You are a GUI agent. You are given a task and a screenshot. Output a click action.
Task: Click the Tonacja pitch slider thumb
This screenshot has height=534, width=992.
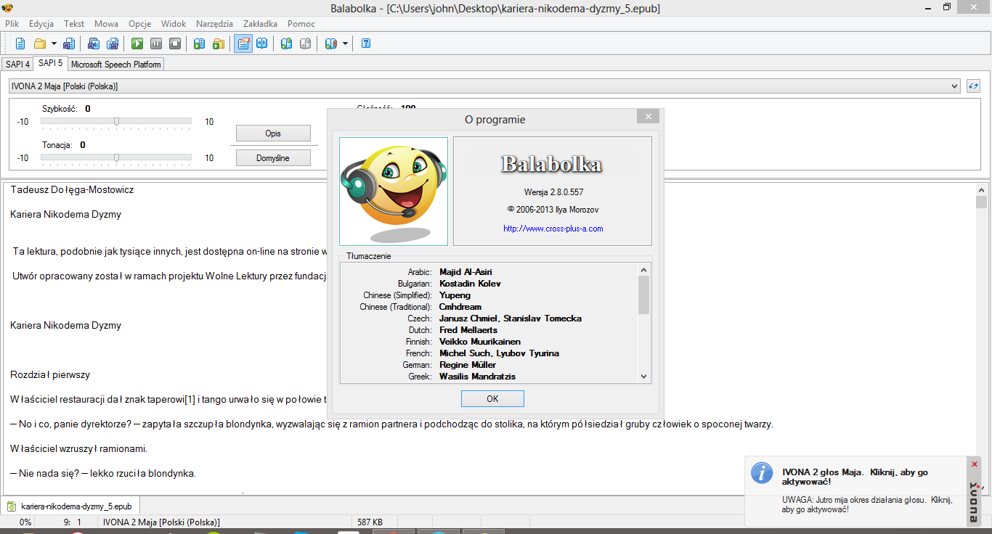[x=116, y=157]
